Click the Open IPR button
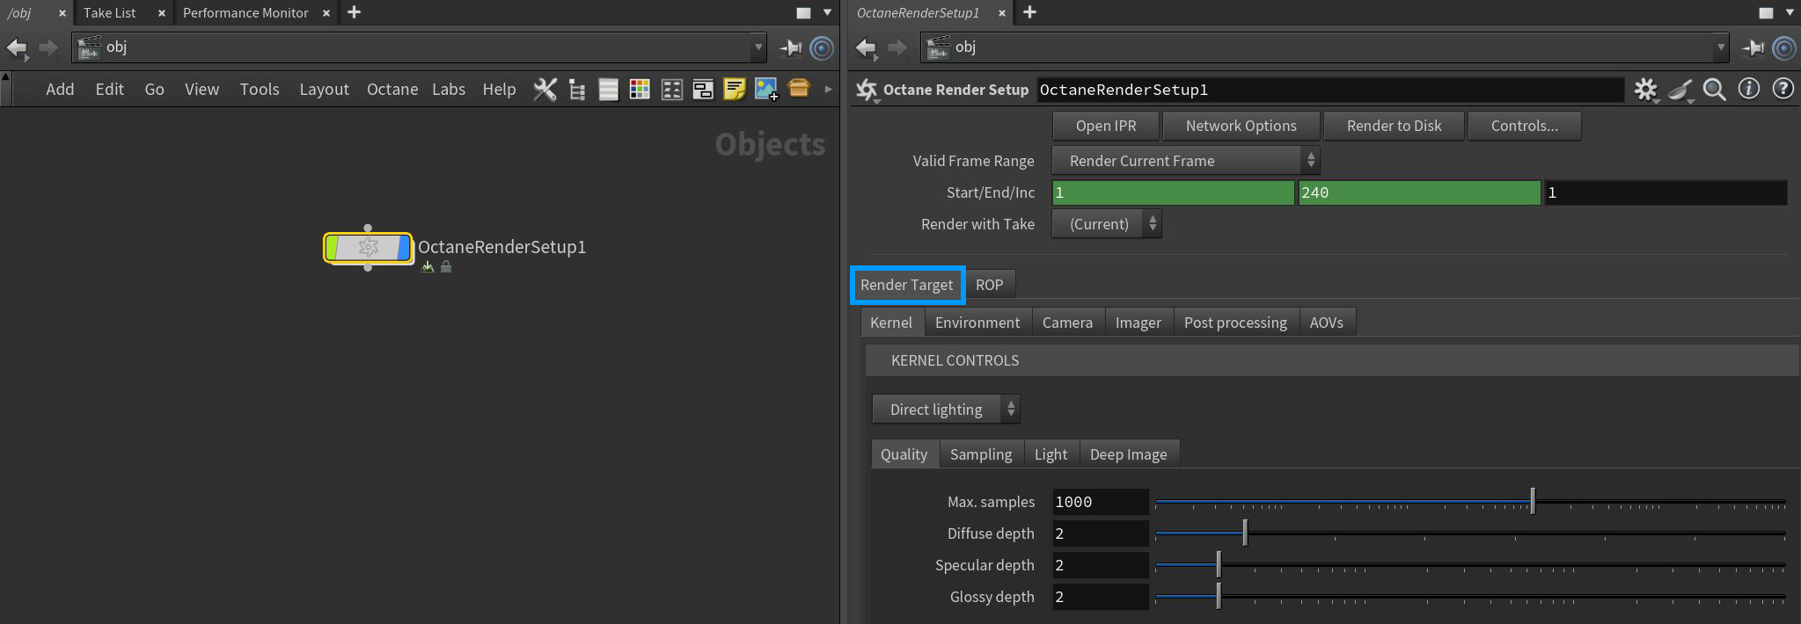The width and height of the screenshot is (1801, 624). pyautogui.click(x=1105, y=126)
